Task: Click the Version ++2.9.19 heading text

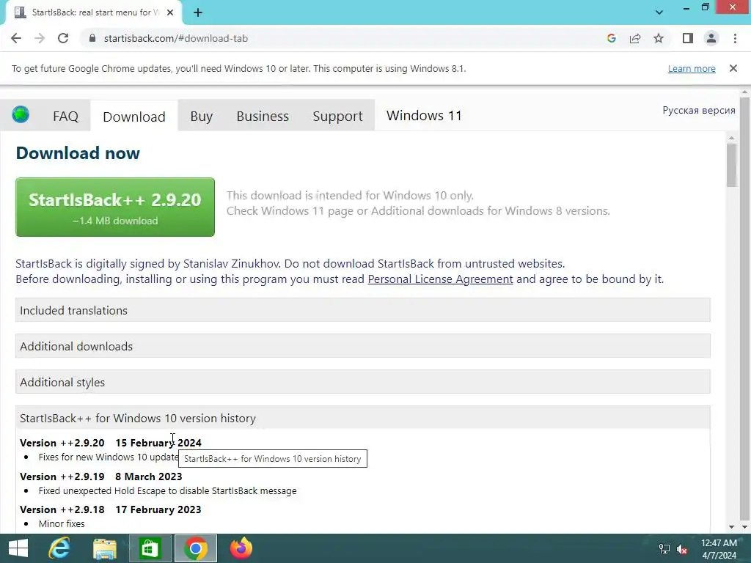Action: click(x=62, y=476)
